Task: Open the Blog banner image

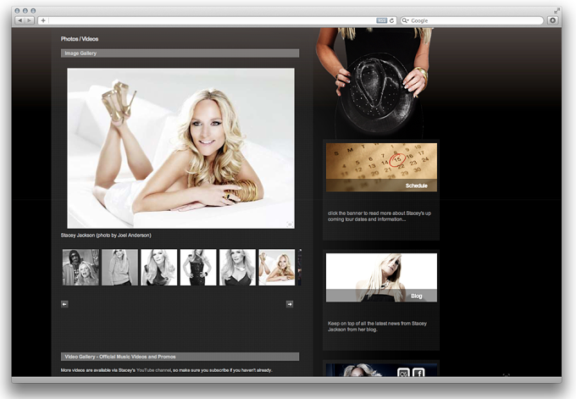Action: [381, 277]
